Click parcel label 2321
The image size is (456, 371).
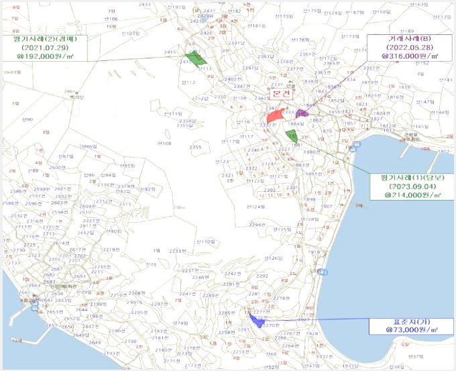227,176
